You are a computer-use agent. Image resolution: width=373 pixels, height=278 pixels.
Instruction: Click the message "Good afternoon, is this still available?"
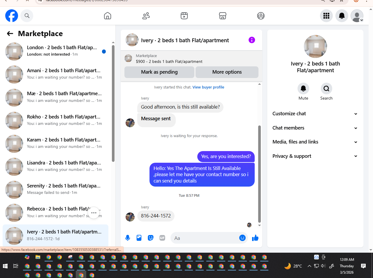click(180, 107)
